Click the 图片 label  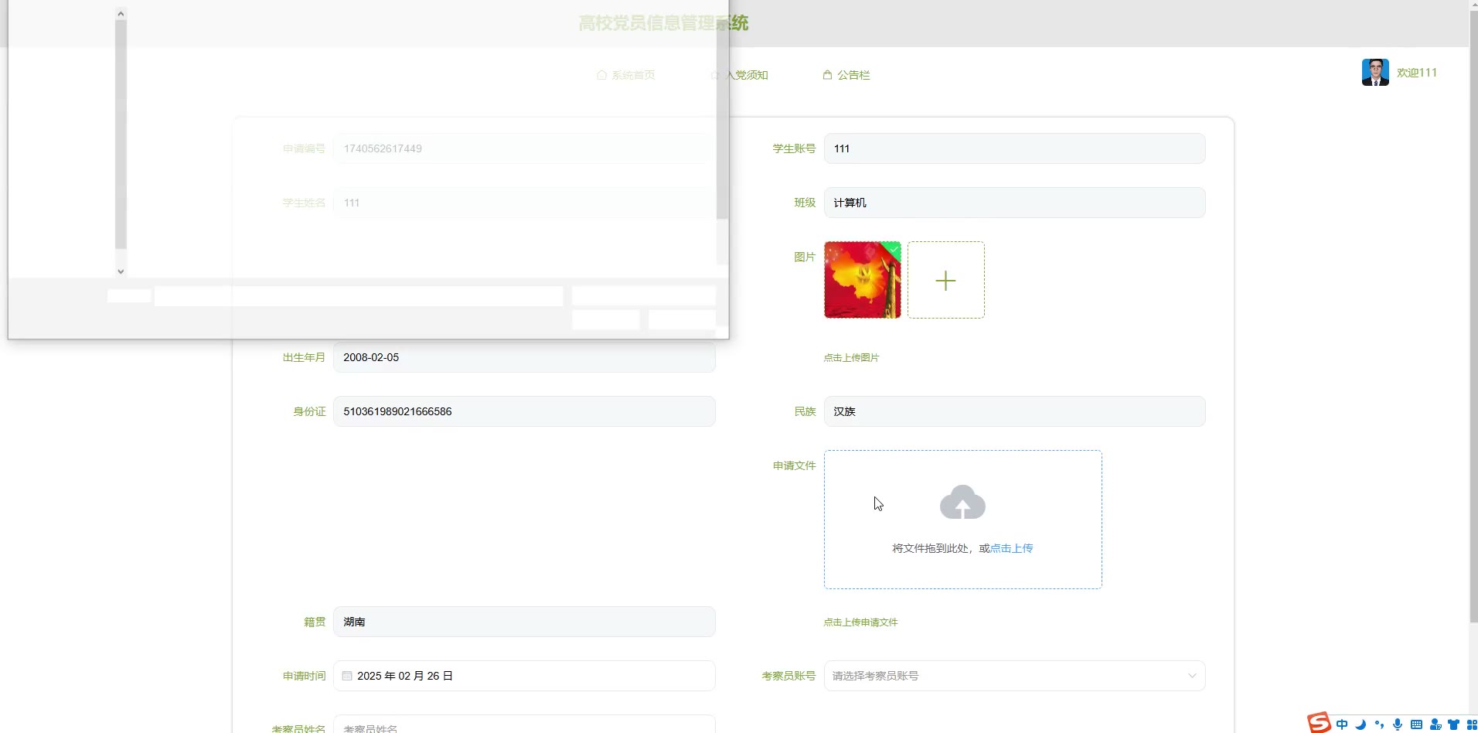[x=805, y=257]
